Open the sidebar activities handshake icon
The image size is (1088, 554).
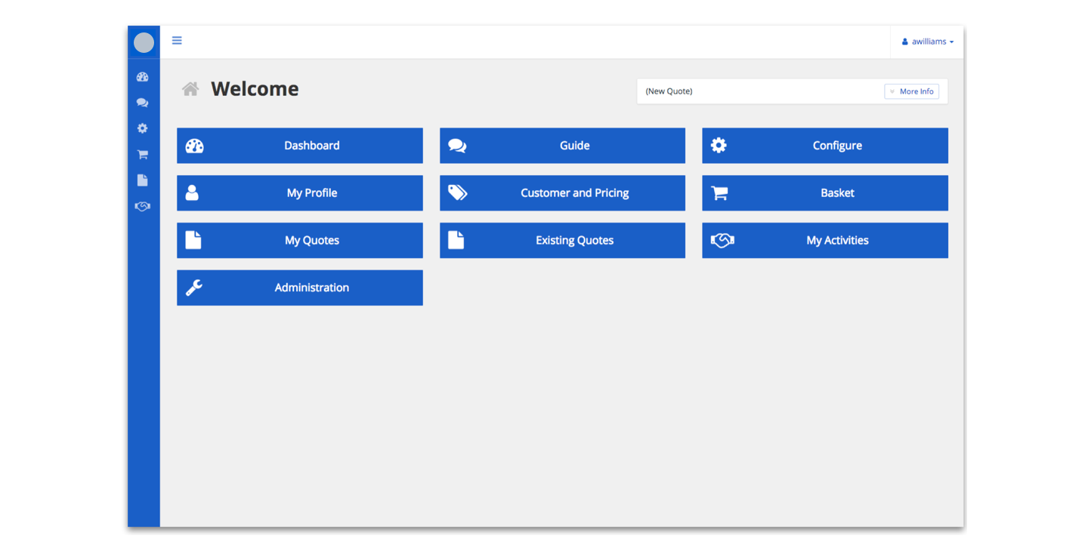pos(143,206)
